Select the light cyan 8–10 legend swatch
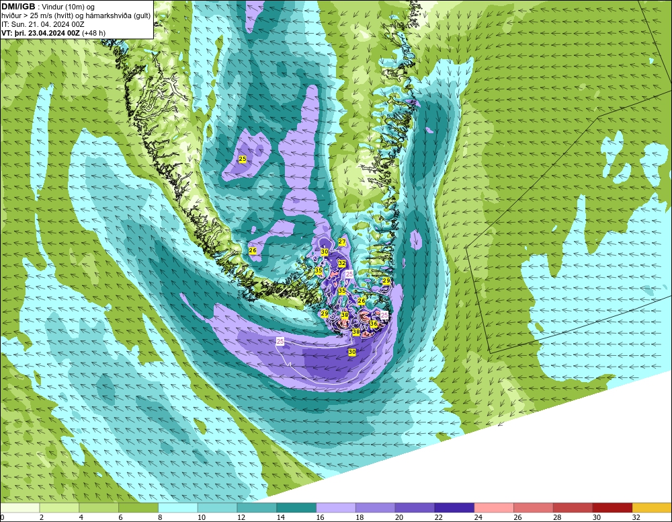 (178, 508)
